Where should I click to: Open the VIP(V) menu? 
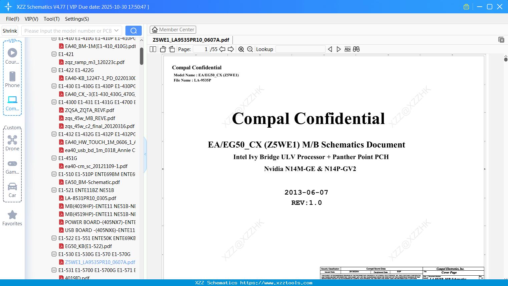pos(31,19)
